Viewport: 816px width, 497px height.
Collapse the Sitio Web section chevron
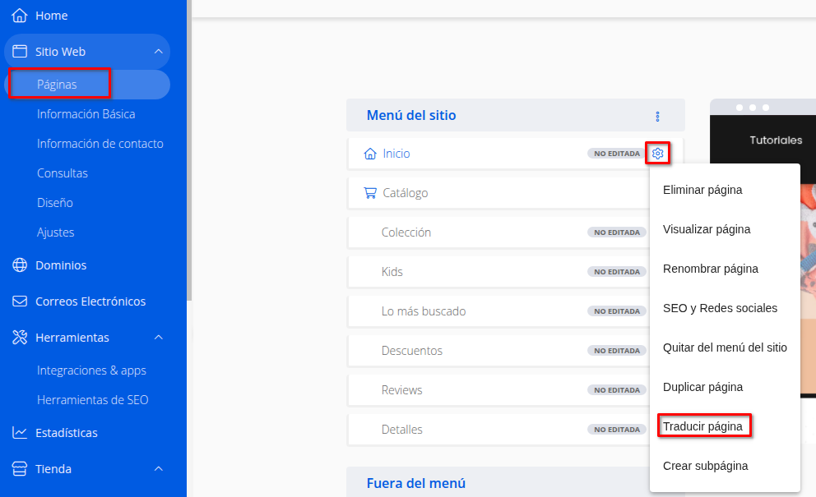159,52
